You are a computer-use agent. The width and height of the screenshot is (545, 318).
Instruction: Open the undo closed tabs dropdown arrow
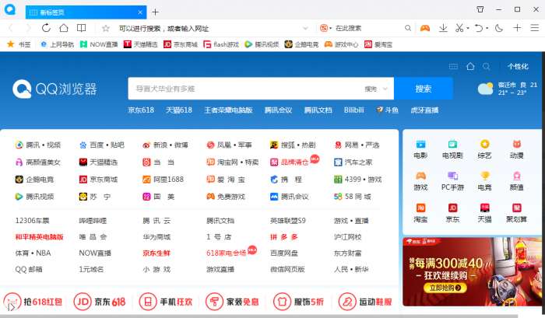(x=487, y=28)
